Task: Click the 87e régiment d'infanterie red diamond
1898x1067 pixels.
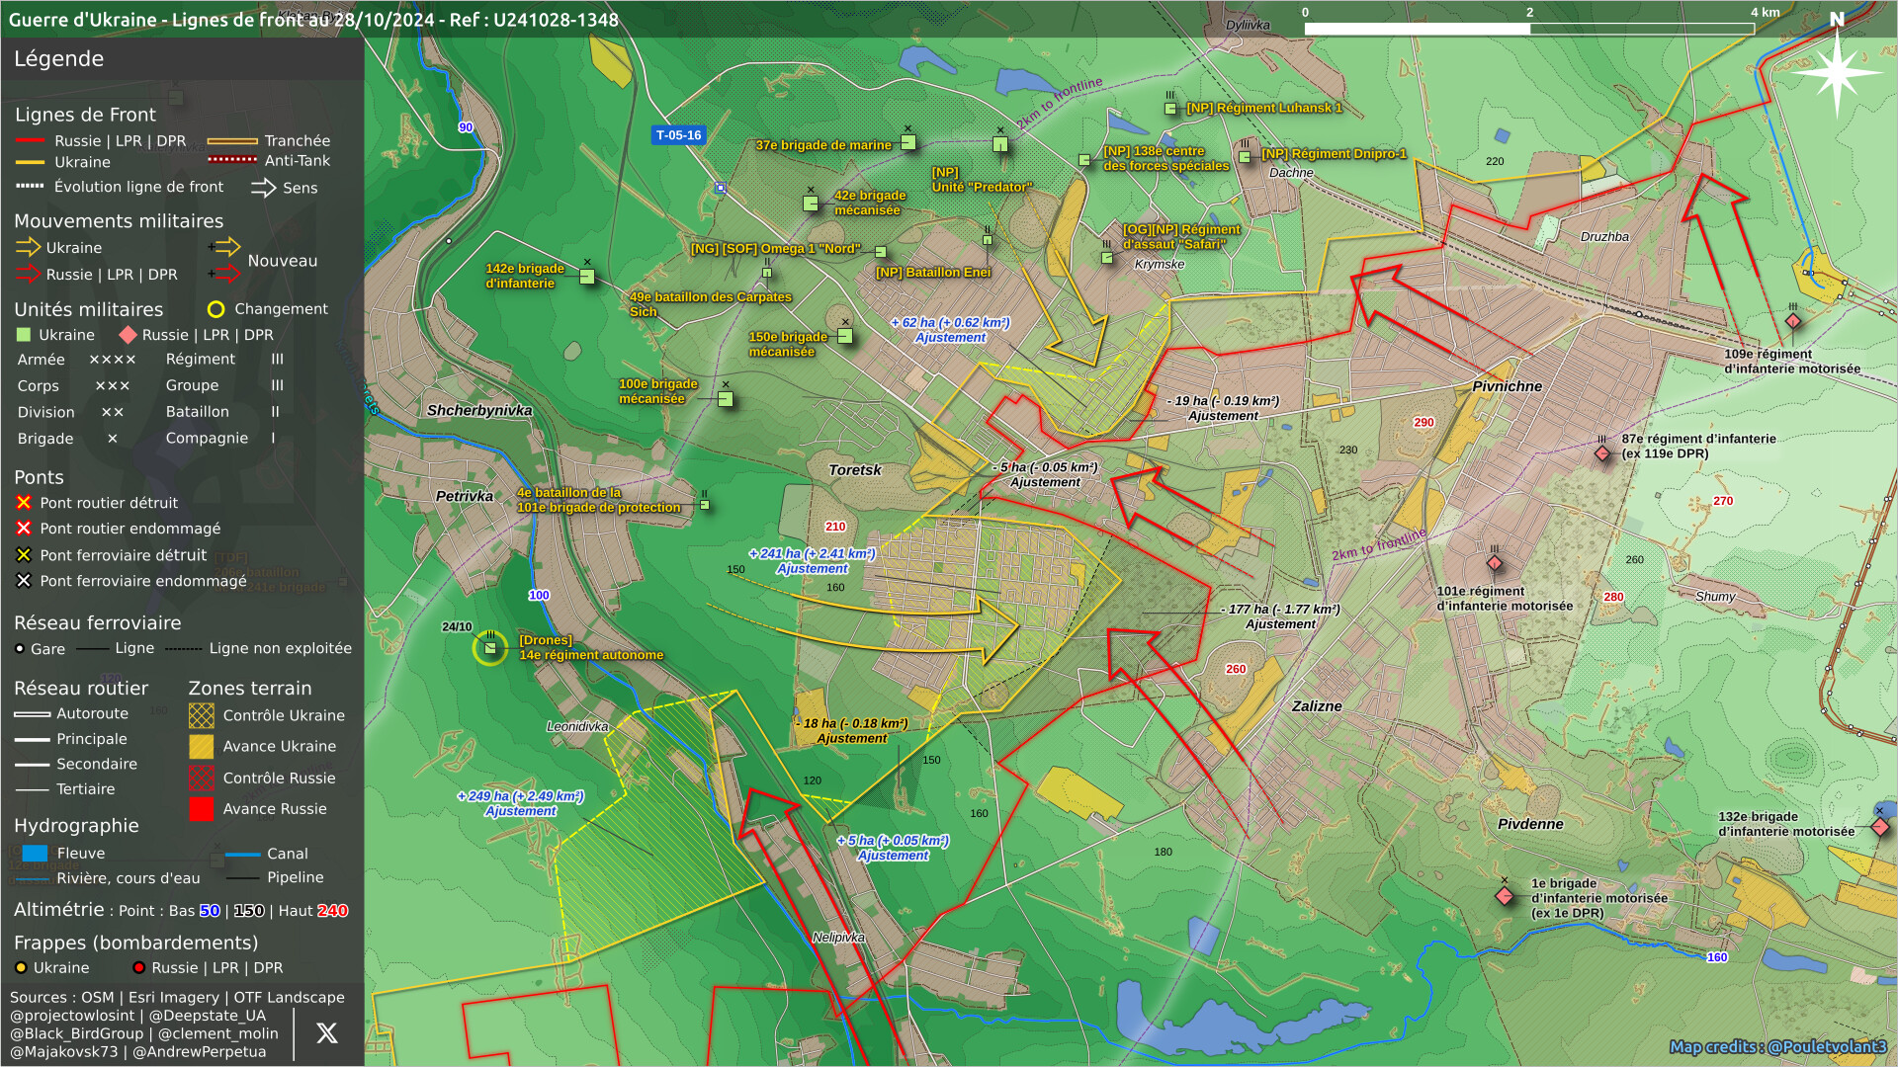Action: [1602, 453]
